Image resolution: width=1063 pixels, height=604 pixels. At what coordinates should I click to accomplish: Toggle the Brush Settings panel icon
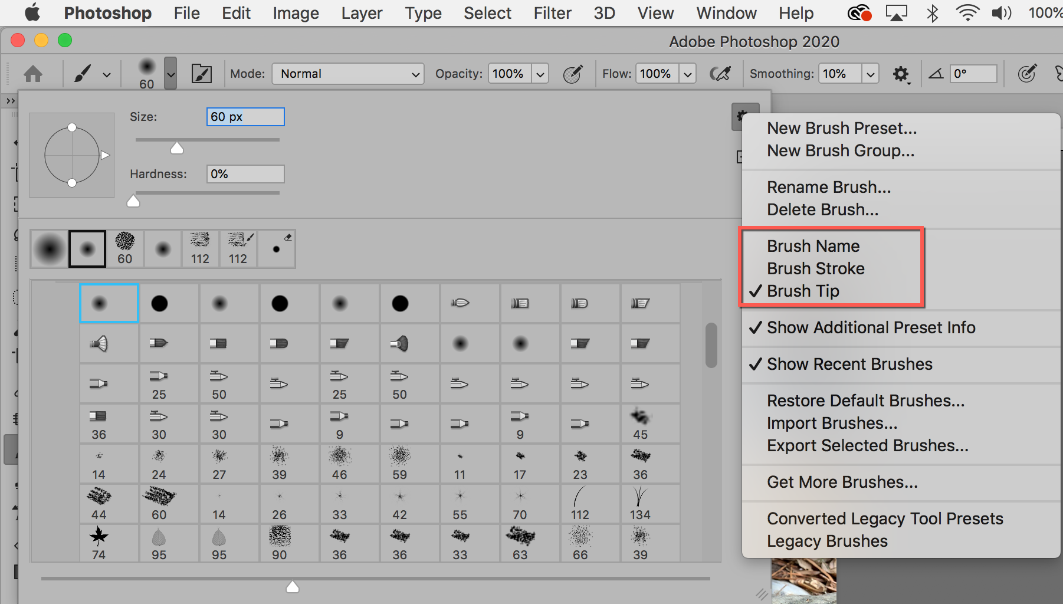(201, 74)
